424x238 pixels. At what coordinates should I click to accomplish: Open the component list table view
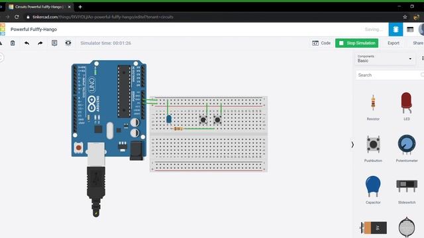tap(410, 29)
